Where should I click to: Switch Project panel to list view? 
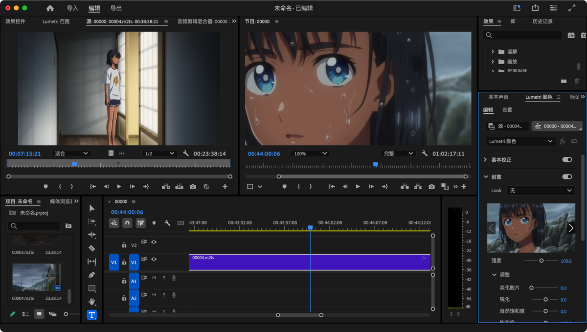tap(26, 314)
